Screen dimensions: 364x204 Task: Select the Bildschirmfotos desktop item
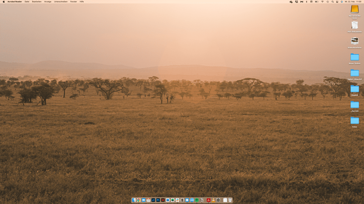(354, 41)
